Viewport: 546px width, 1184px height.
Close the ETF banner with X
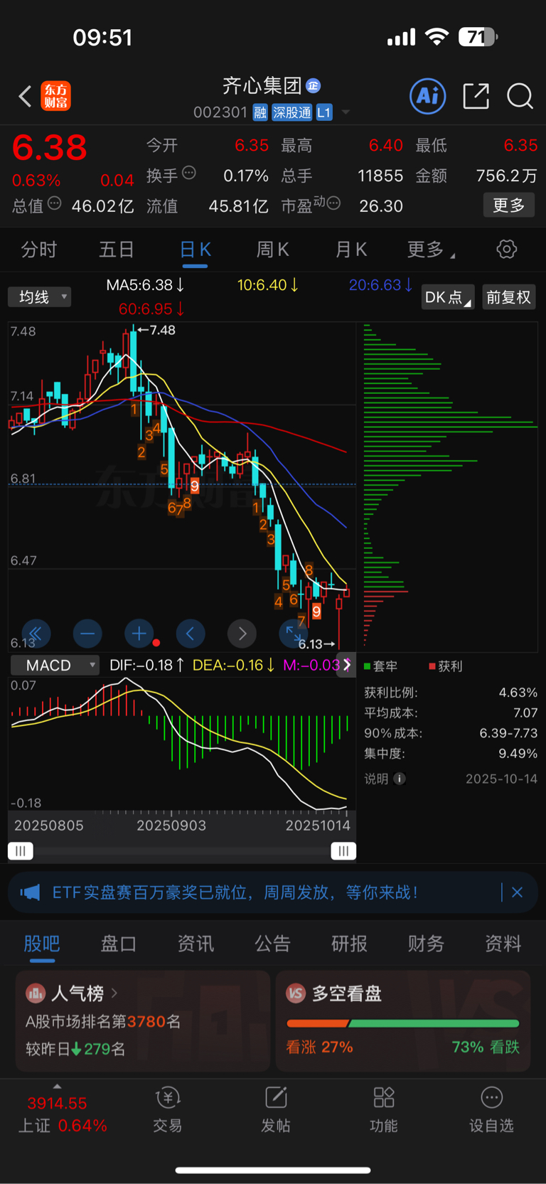pos(517,892)
